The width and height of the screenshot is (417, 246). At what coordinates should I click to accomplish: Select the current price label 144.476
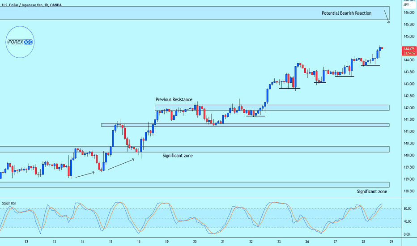(x=409, y=49)
